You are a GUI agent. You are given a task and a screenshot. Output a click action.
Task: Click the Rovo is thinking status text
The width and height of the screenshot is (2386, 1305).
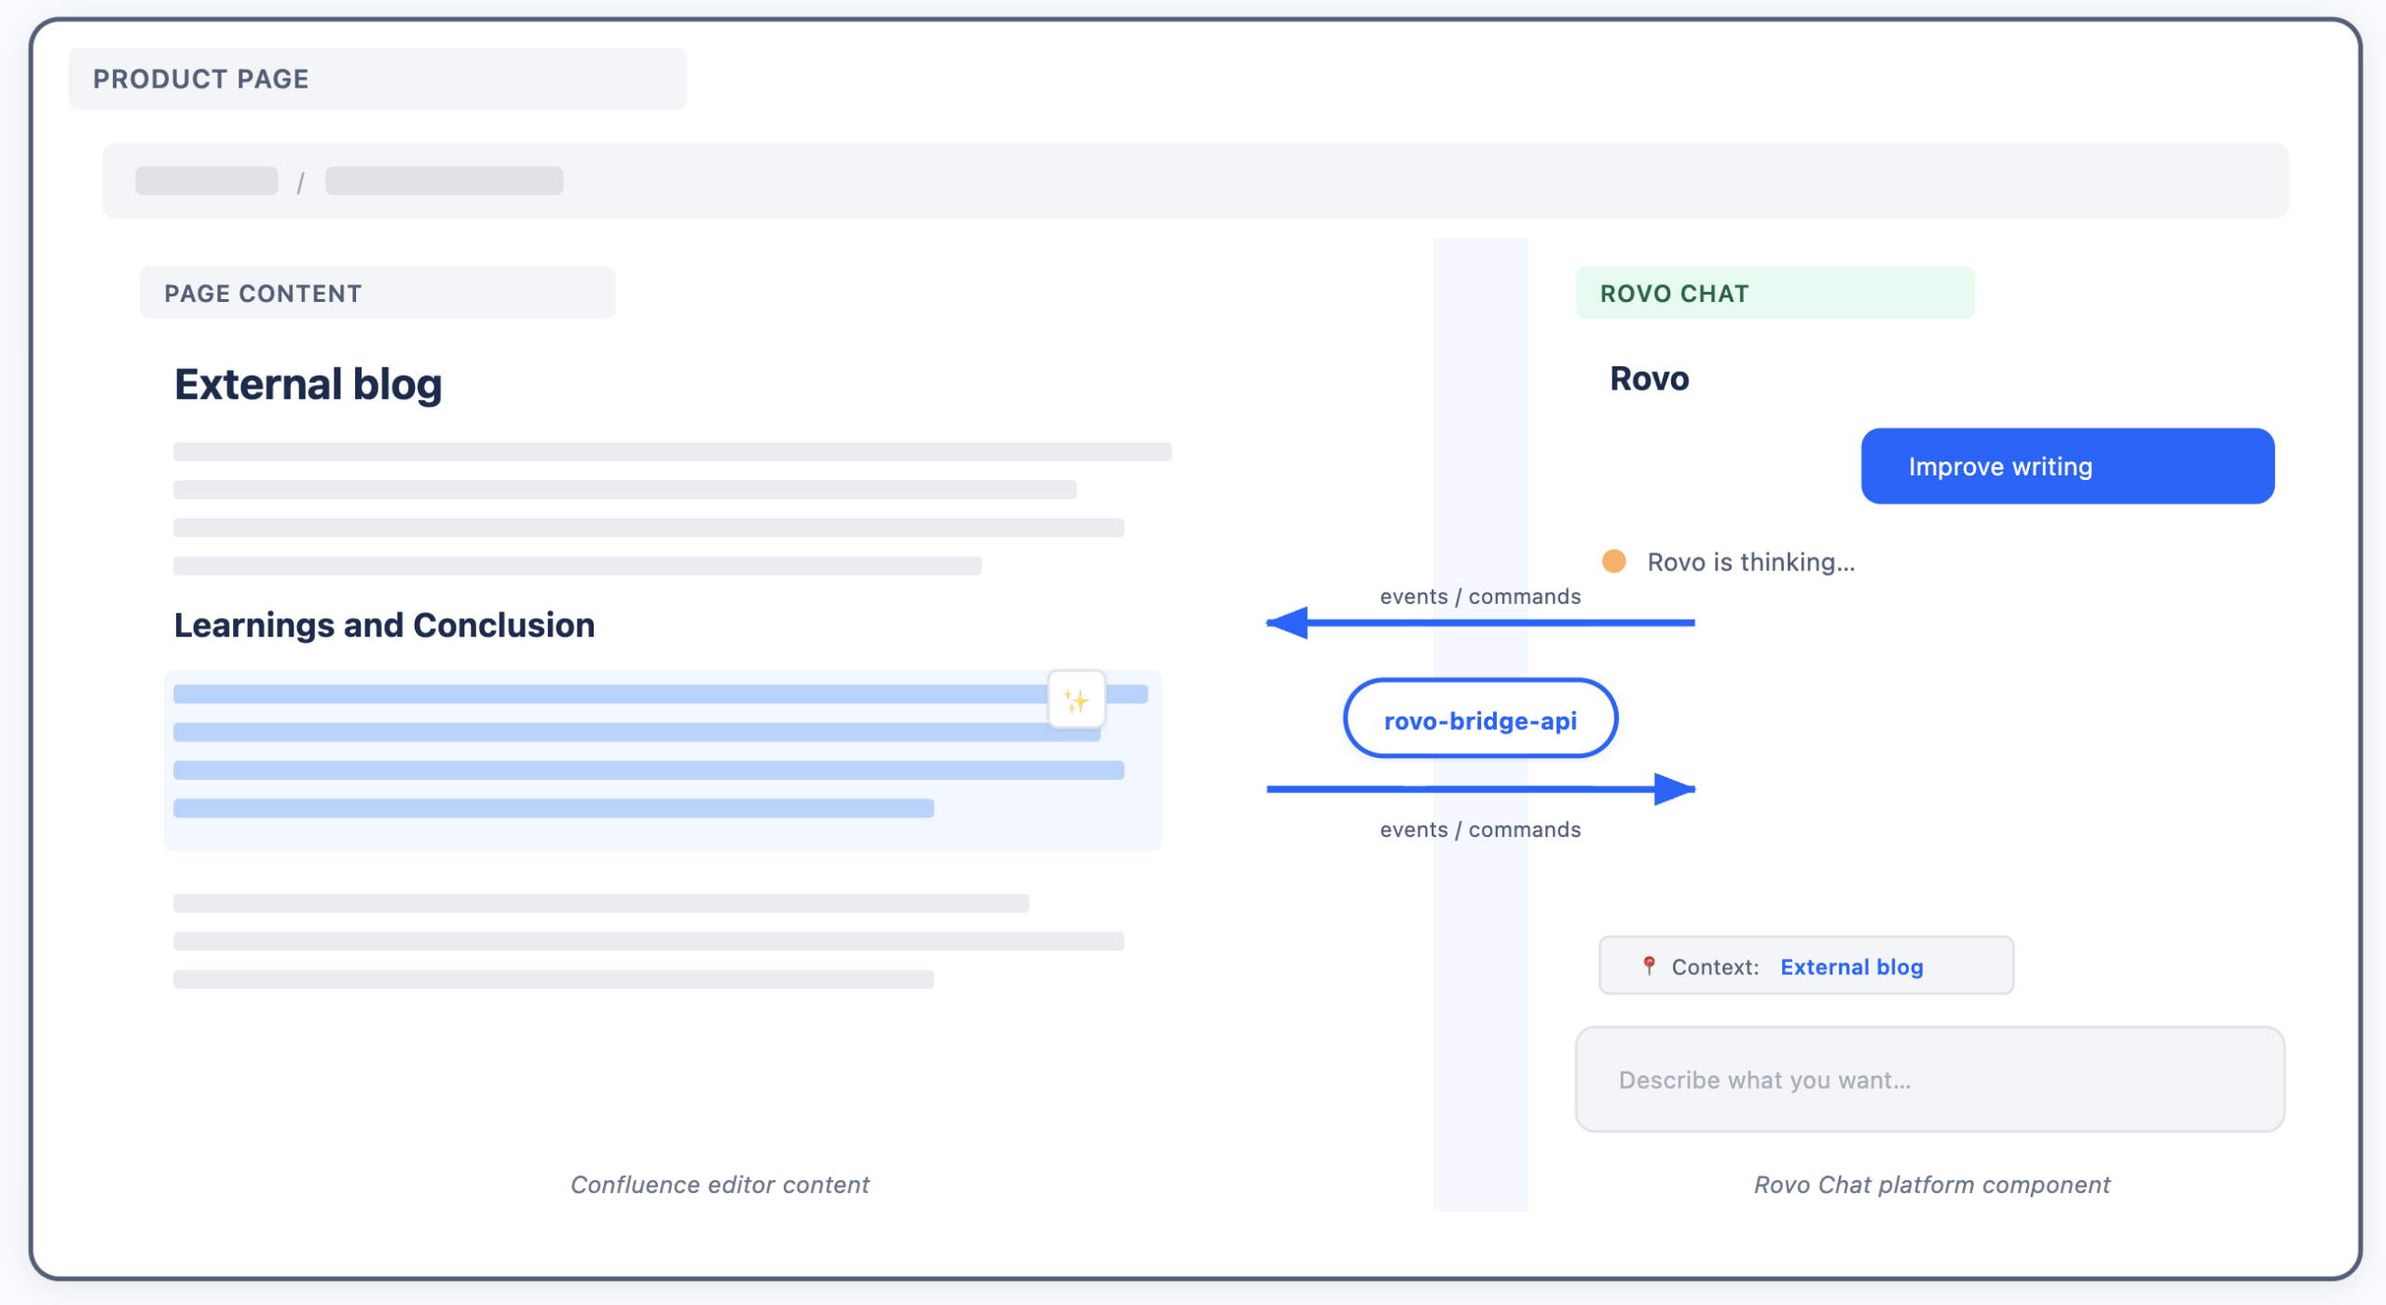point(1750,562)
